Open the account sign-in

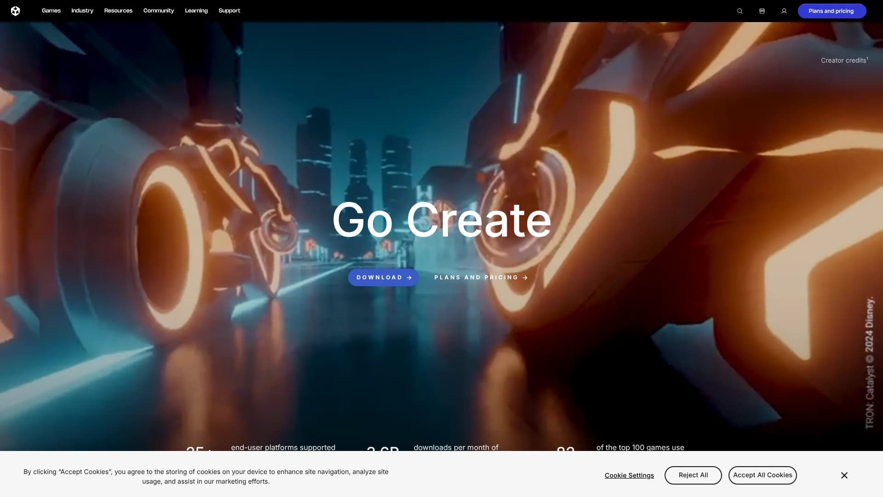coord(784,11)
